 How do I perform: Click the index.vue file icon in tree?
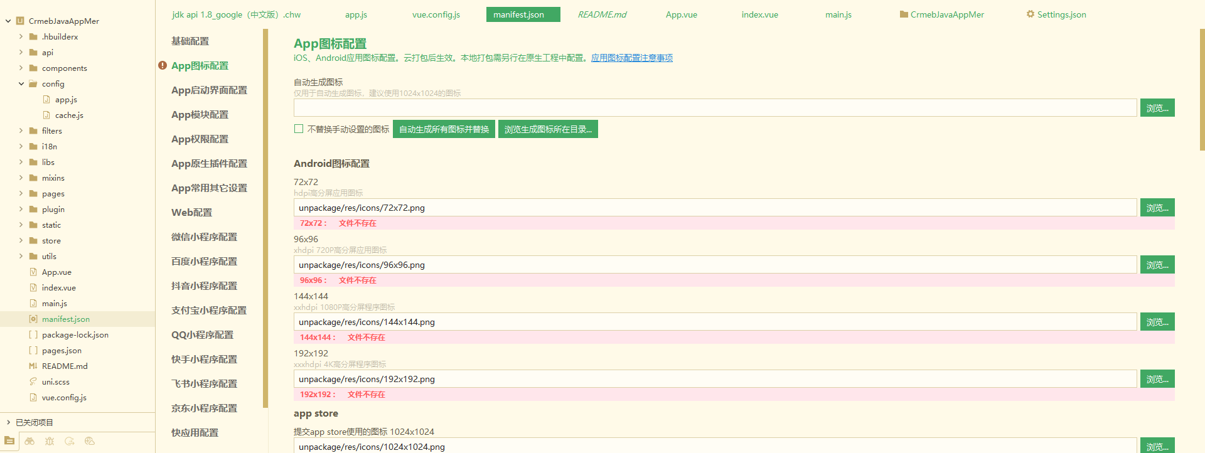pos(34,287)
